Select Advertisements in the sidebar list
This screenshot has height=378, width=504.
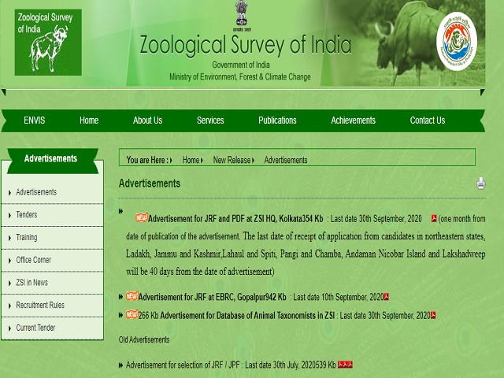(x=36, y=192)
